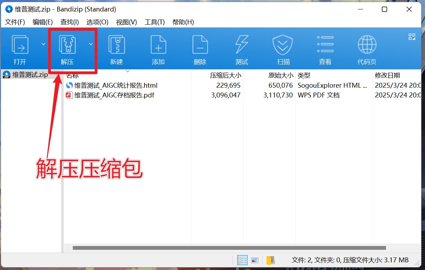Screen dimensions: 425x270
Task: Click compressed size value 229,695
Action: tap(228, 85)
